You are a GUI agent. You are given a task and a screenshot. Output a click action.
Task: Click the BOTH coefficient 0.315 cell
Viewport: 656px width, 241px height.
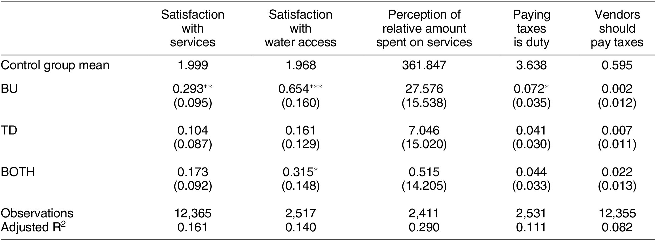point(300,172)
